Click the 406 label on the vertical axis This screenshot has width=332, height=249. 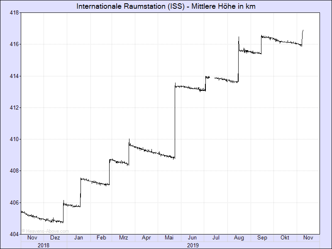tap(15, 203)
